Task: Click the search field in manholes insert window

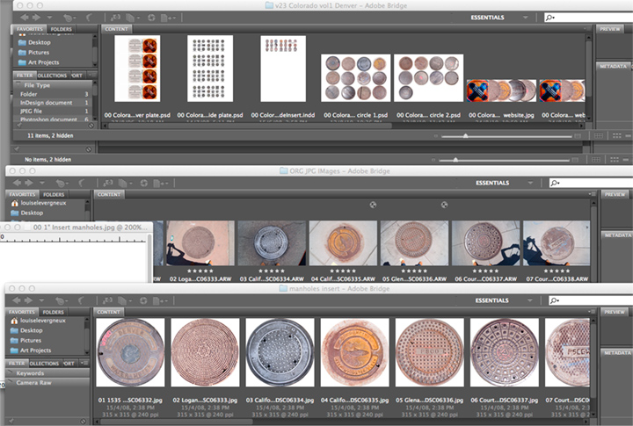Action: pyautogui.click(x=592, y=300)
